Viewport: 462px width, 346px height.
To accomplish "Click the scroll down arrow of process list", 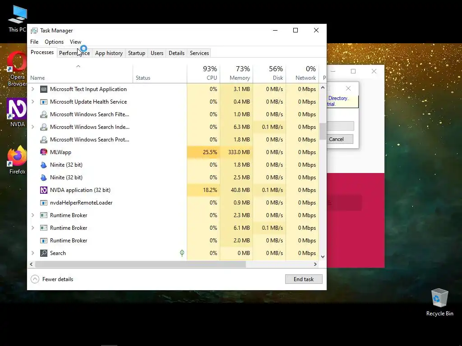I will [323, 256].
